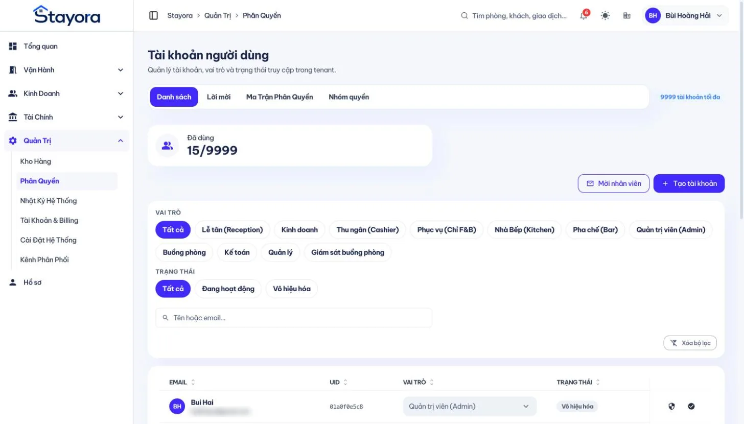Open Tổng quan via its dashboard icon
The height and width of the screenshot is (424, 744).
pos(13,46)
